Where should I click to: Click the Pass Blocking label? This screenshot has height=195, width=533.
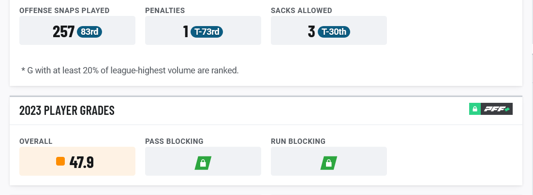click(174, 141)
